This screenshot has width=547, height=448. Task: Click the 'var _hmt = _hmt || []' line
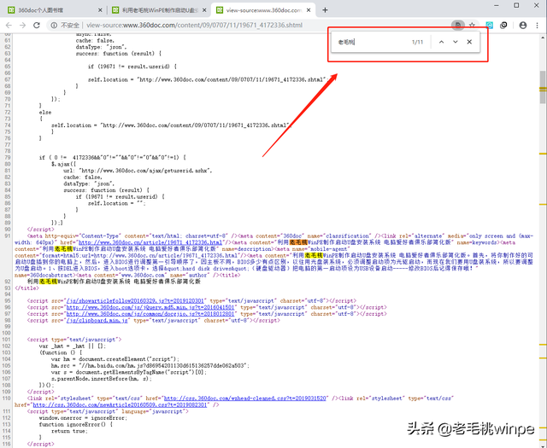pos(72,346)
